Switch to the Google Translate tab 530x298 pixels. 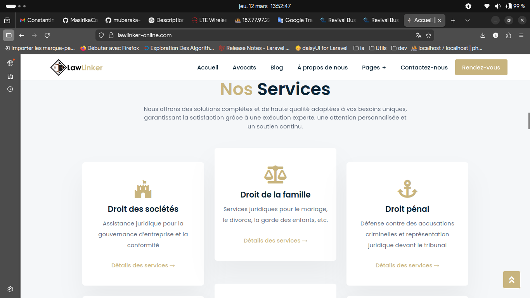(x=295, y=20)
